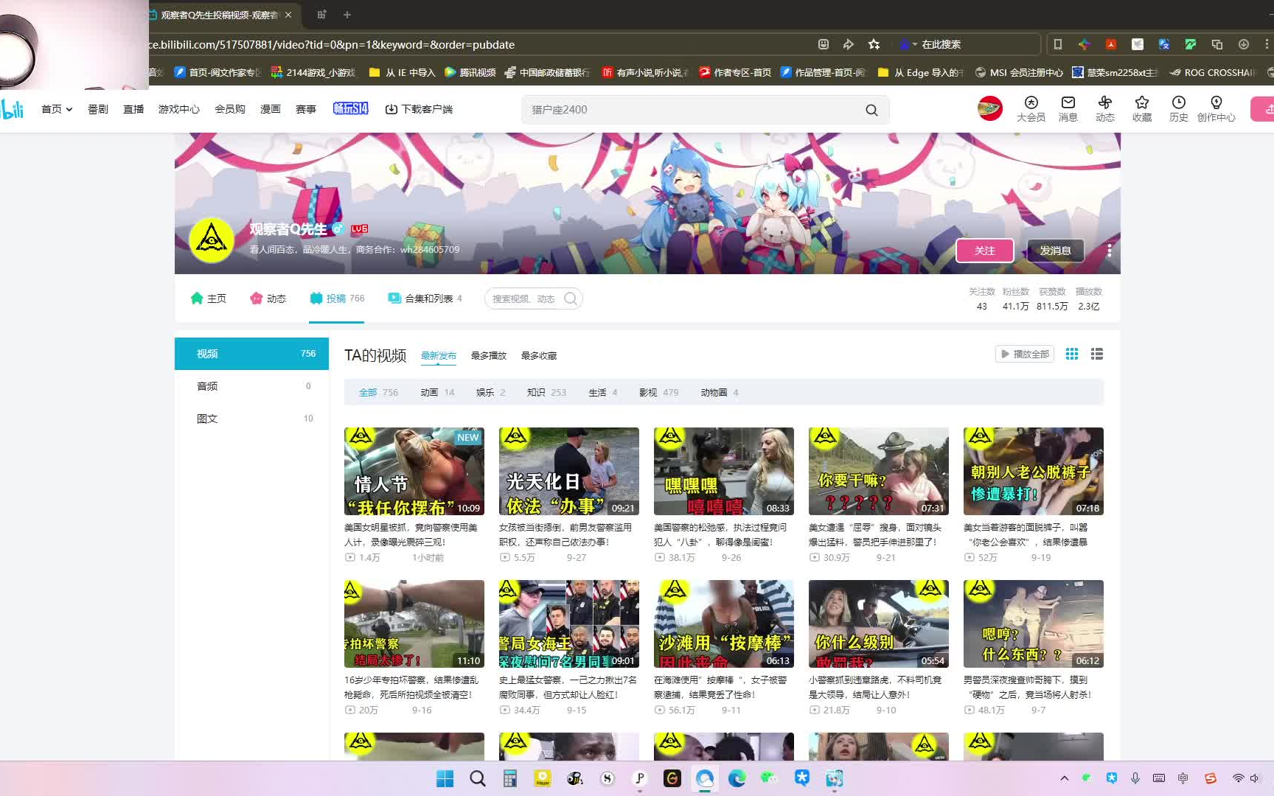Click the search icon in channel search box
The image size is (1274, 796).
571,298
